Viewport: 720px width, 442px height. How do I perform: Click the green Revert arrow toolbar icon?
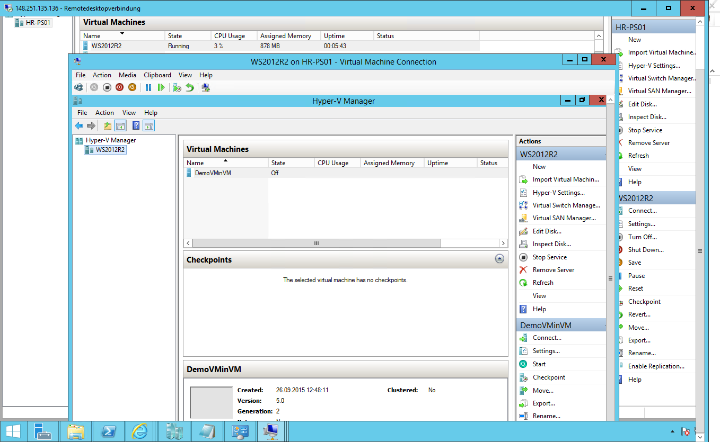pyautogui.click(x=190, y=87)
